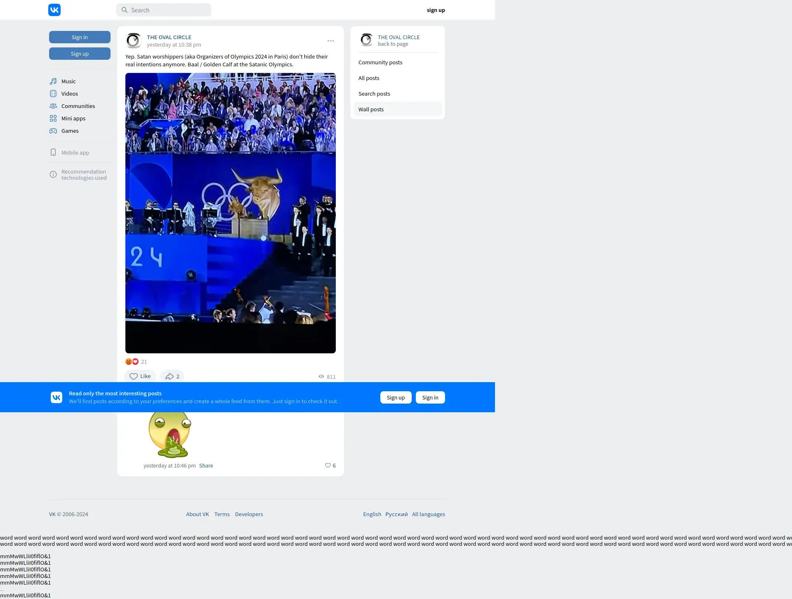The image size is (792, 599).
Task: Open the Music section icon
Action: pos(53,81)
